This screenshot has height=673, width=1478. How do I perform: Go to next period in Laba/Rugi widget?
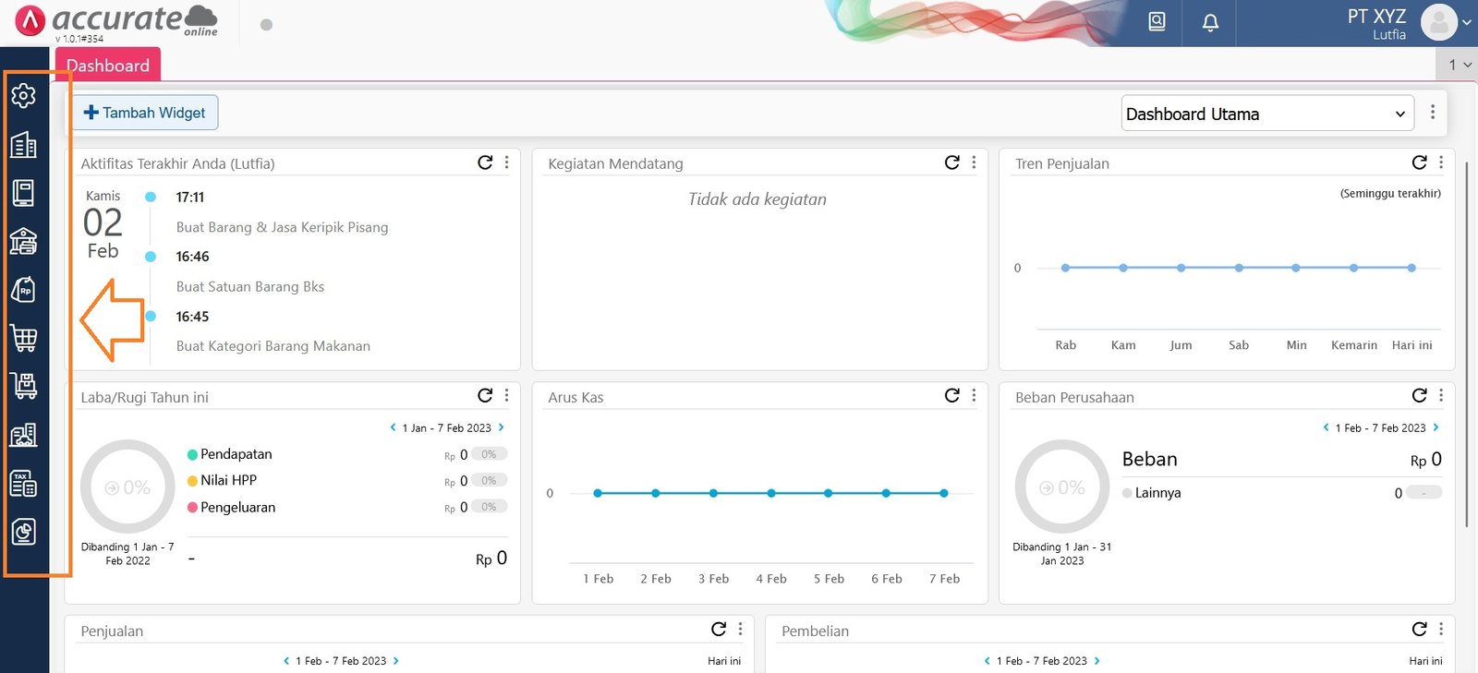click(x=502, y=427)
